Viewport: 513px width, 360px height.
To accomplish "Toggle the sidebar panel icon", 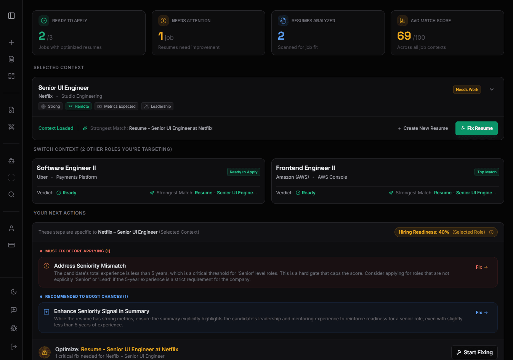I will tap(11, 16).
